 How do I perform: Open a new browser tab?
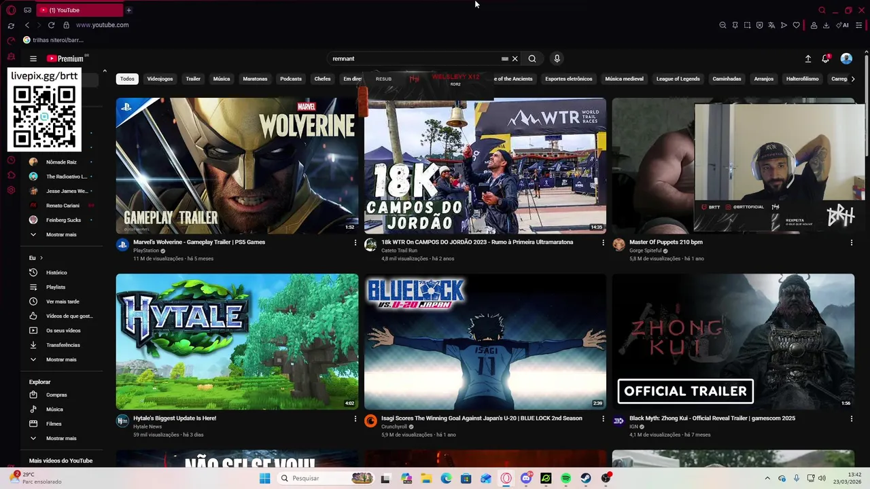(128, 10)
